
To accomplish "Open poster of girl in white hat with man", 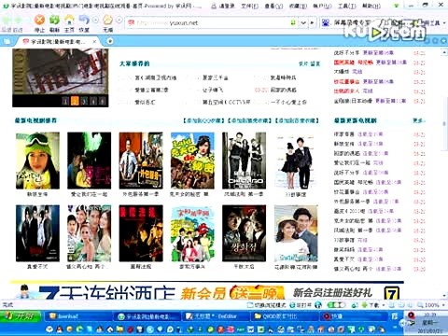I will 296,233.
